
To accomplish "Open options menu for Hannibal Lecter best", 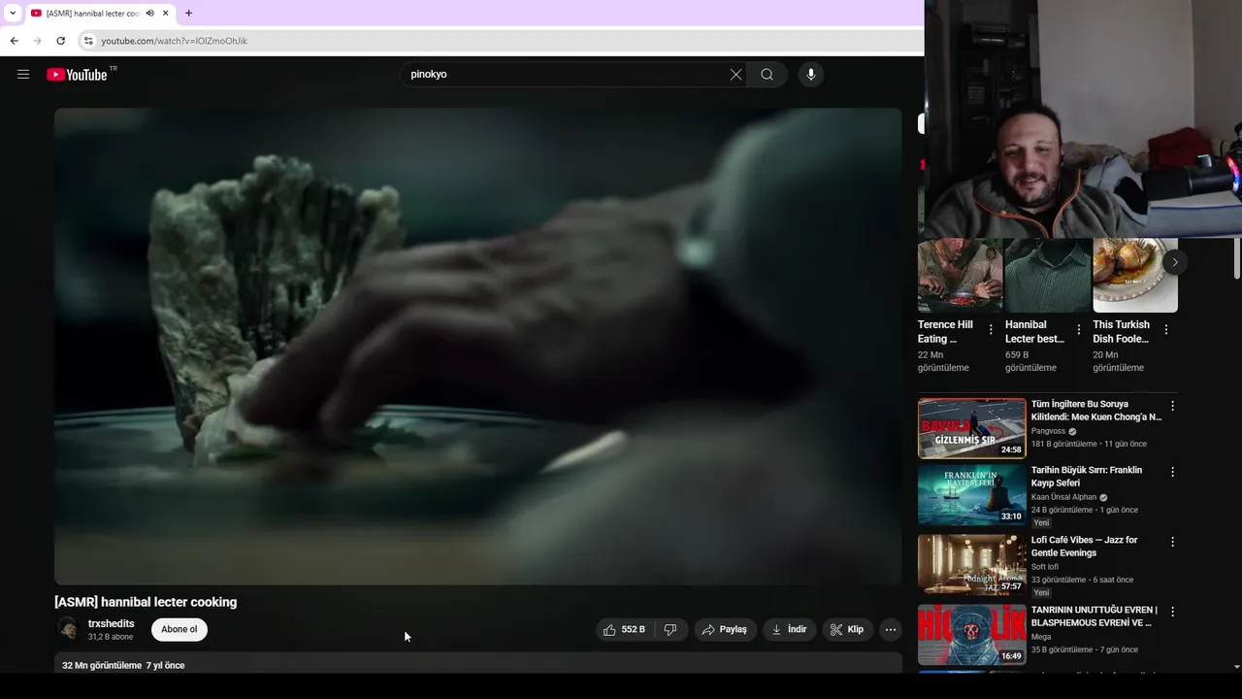I will coord(1078,330).
